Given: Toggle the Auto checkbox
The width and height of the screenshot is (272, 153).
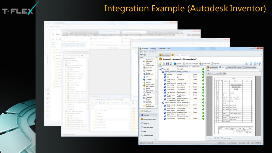Looking at the screenshot, I should tap(215, 138).
